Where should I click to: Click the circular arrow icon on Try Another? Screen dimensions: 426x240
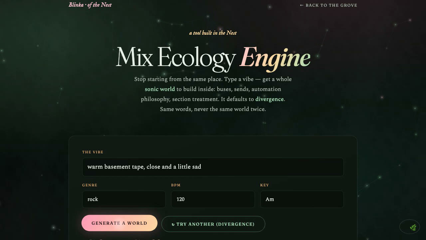[x=173, y=224]
